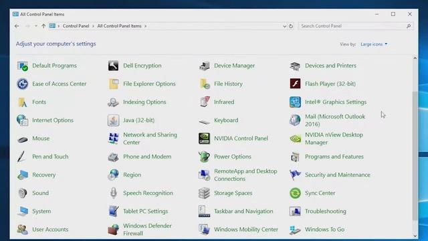The width and height of the screenshot is (428, 241).
Task: Open the Indexing Options icon
Action: coord(113,102)
